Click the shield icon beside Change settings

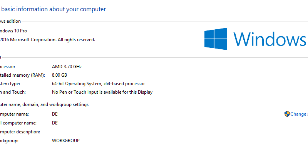[287, 114]
